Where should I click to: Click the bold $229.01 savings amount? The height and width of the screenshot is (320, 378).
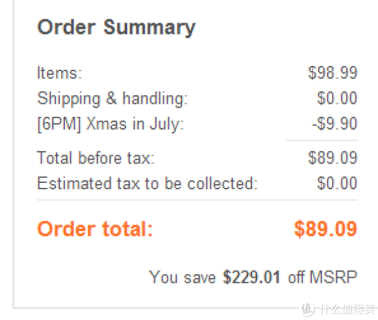click(x=251, y=277)
